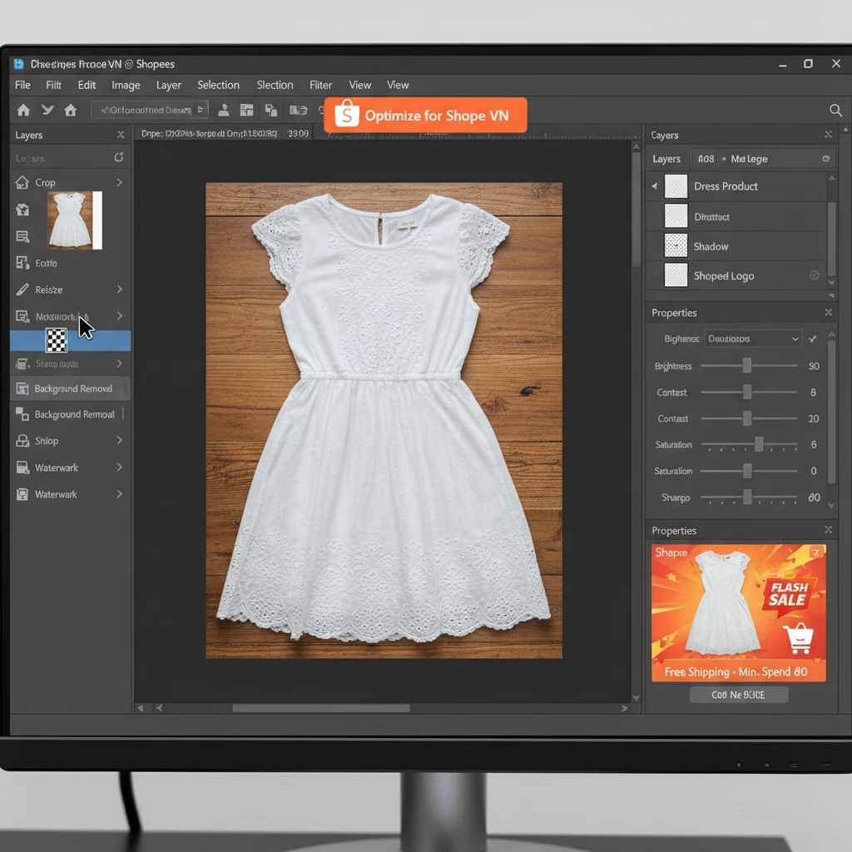Select the Shadow layer thumbnail
Screen dimensions: 852x852
coord(676,246)
